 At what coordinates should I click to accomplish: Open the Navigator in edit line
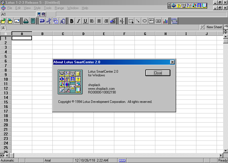[39, 14]
